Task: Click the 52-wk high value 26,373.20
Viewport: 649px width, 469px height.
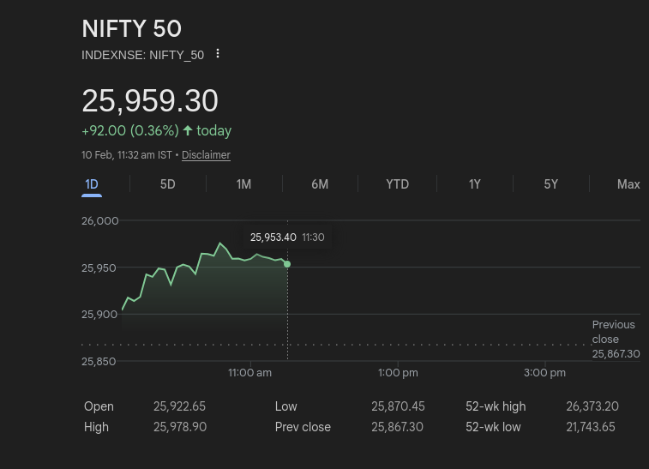Action: [592, 406]
